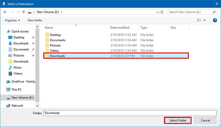Image resolution: width=221 pixels, height=127 pixels.
Task: Close the dialog with the X button
Action: coord(217,4)
